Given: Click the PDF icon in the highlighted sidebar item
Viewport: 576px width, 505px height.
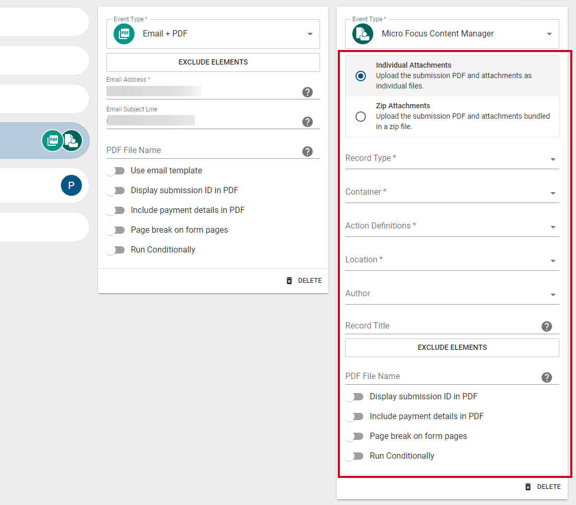Looking at the screenshot, I should [53, 141].
